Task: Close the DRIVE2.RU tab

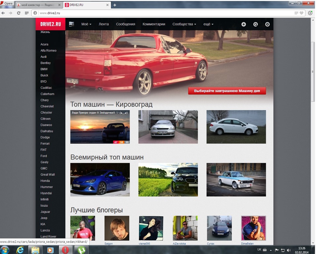Action: (x=107, y=5)
